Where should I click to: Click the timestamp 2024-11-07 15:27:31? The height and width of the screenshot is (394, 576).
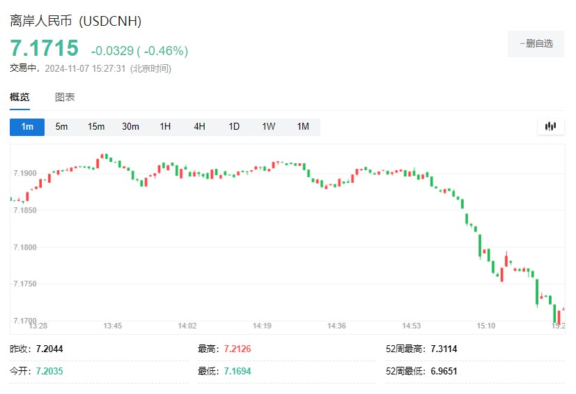(x=85, y=69)
